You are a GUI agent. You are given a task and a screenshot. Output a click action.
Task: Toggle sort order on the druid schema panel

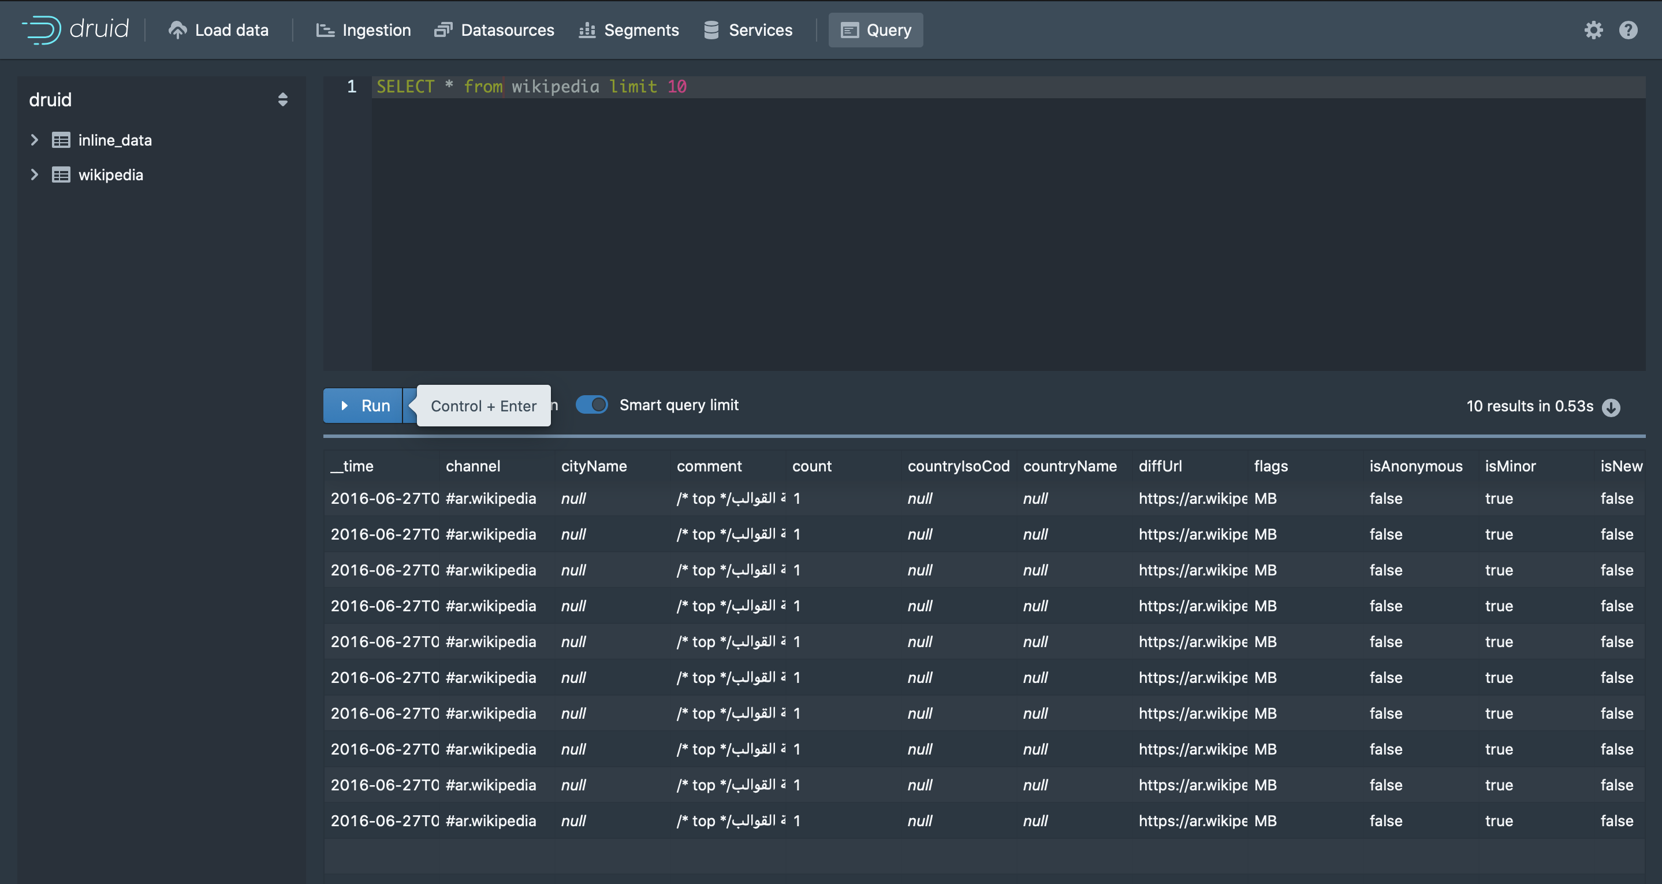(x=283, y=99)
